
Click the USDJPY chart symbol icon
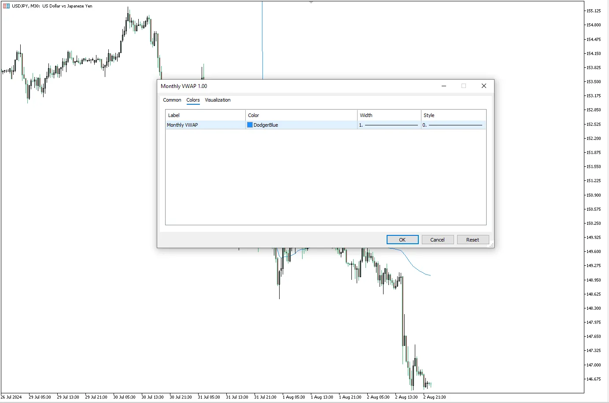point(5,6)
